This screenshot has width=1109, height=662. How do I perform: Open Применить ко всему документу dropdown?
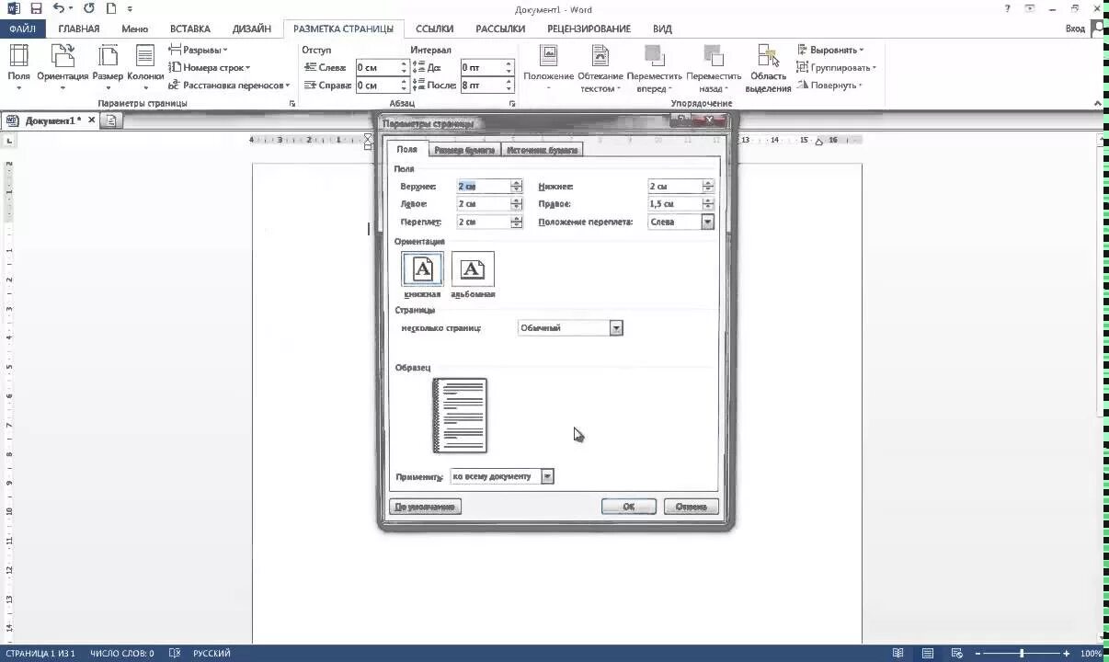click(x=547, y=476)
